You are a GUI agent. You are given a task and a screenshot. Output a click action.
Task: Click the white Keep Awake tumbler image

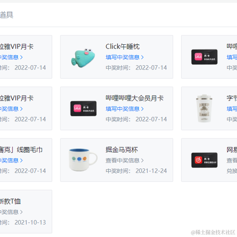(x=204, y=108)
